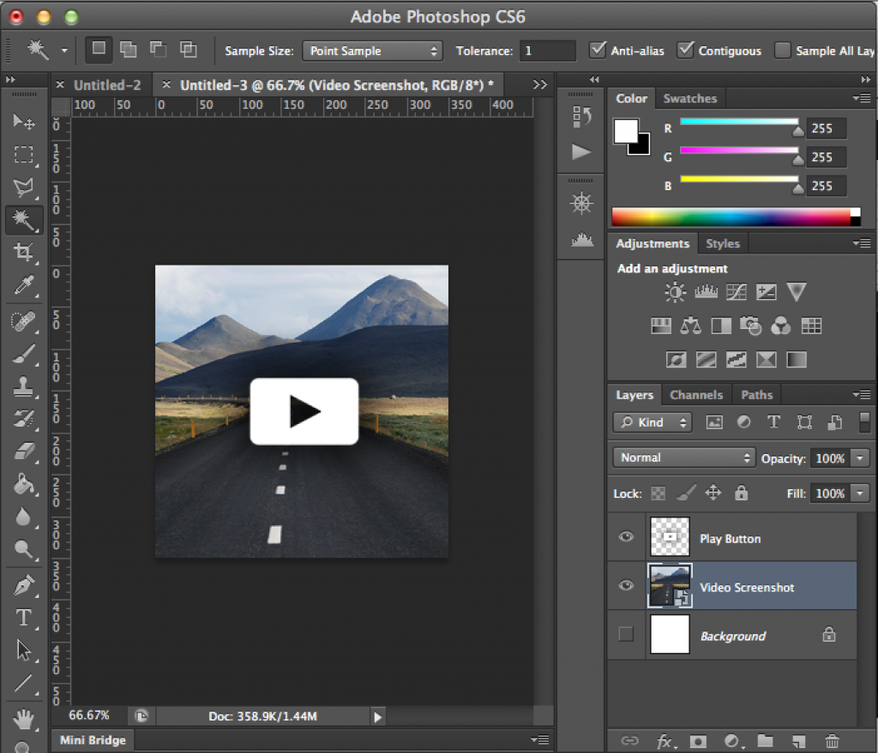Viewport: 878px width, 753px height.
Task: Select the Horizontal Type tool
Action: pyautogui.click(x=23, y=619)
